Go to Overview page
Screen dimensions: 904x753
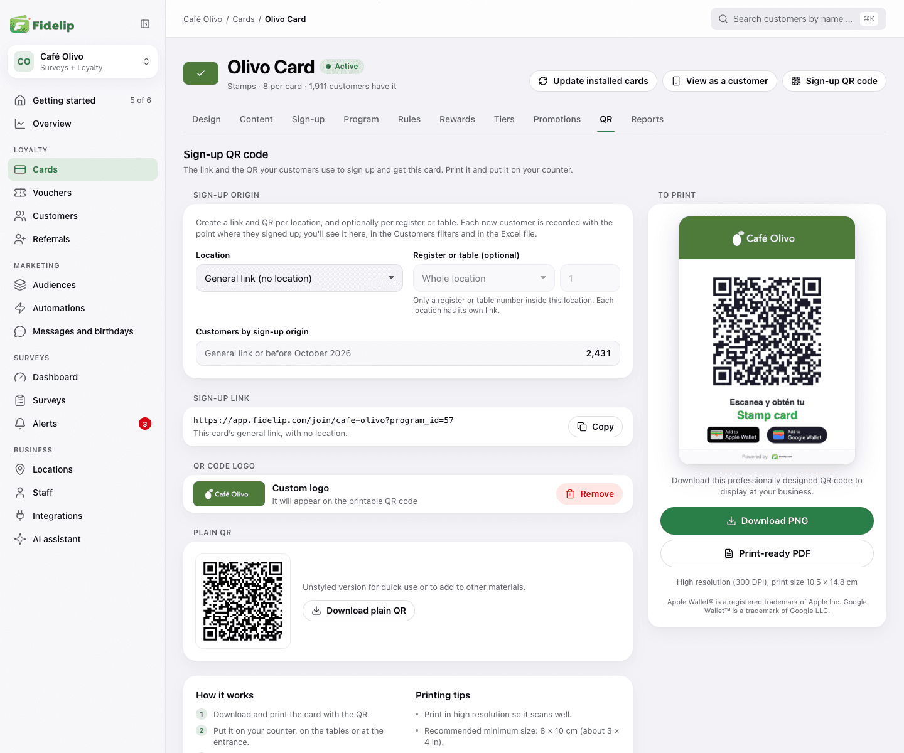[82, 124]
